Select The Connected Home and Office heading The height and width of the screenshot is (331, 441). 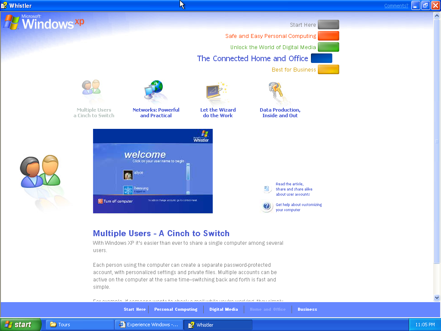click(x=252, y=59)
